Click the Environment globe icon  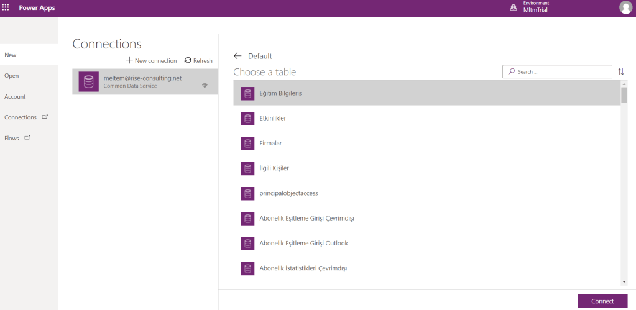click(x=514, y=8)
